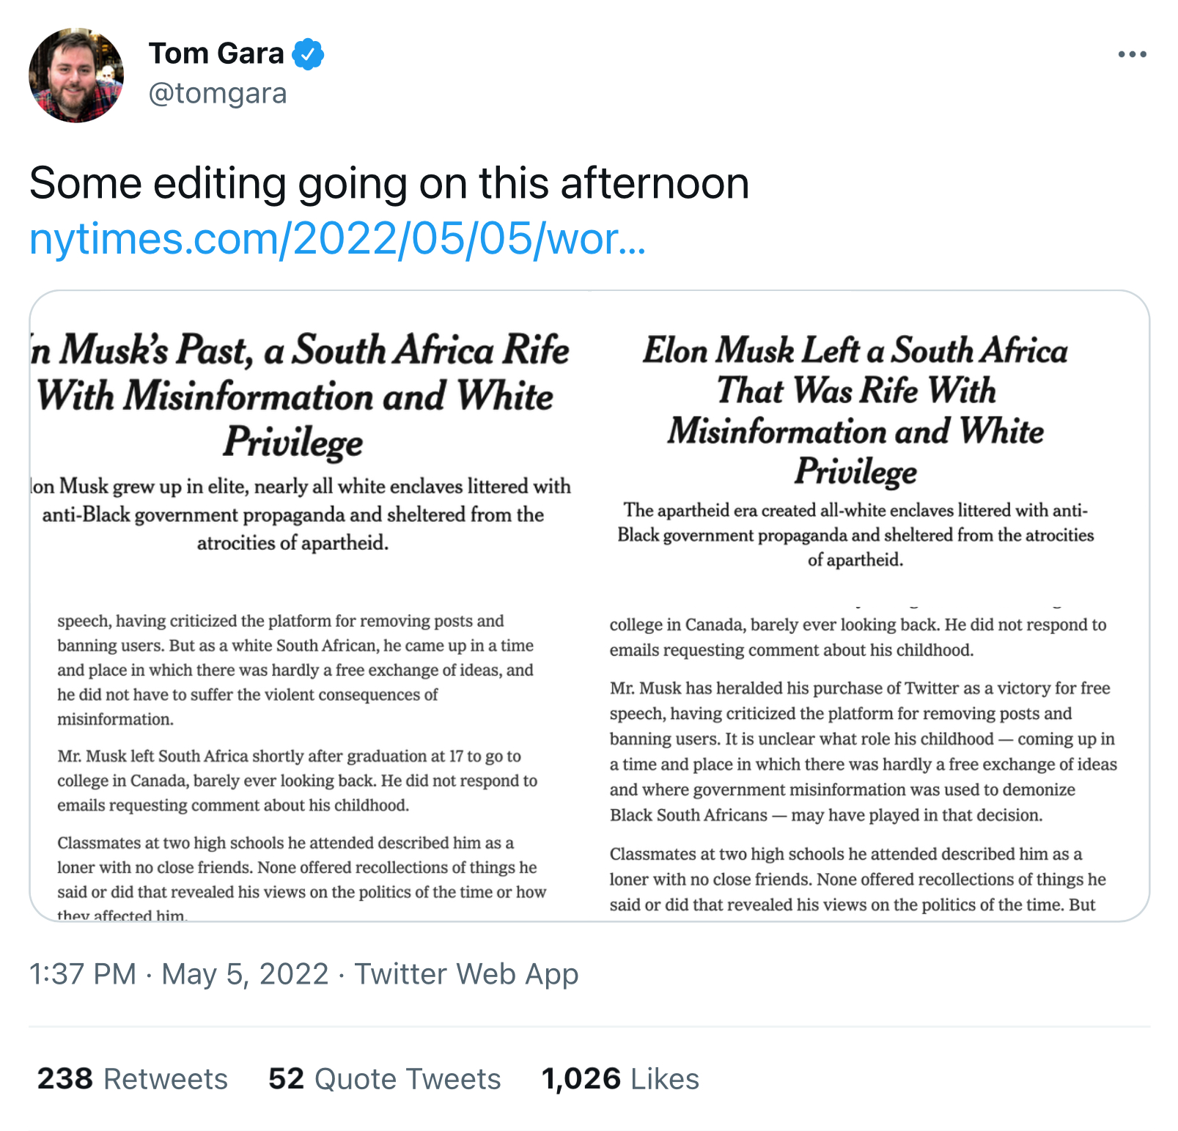Open Tom Gara's profile picture
This screenshot has height=1131, width=1178.
pos(76,75)
